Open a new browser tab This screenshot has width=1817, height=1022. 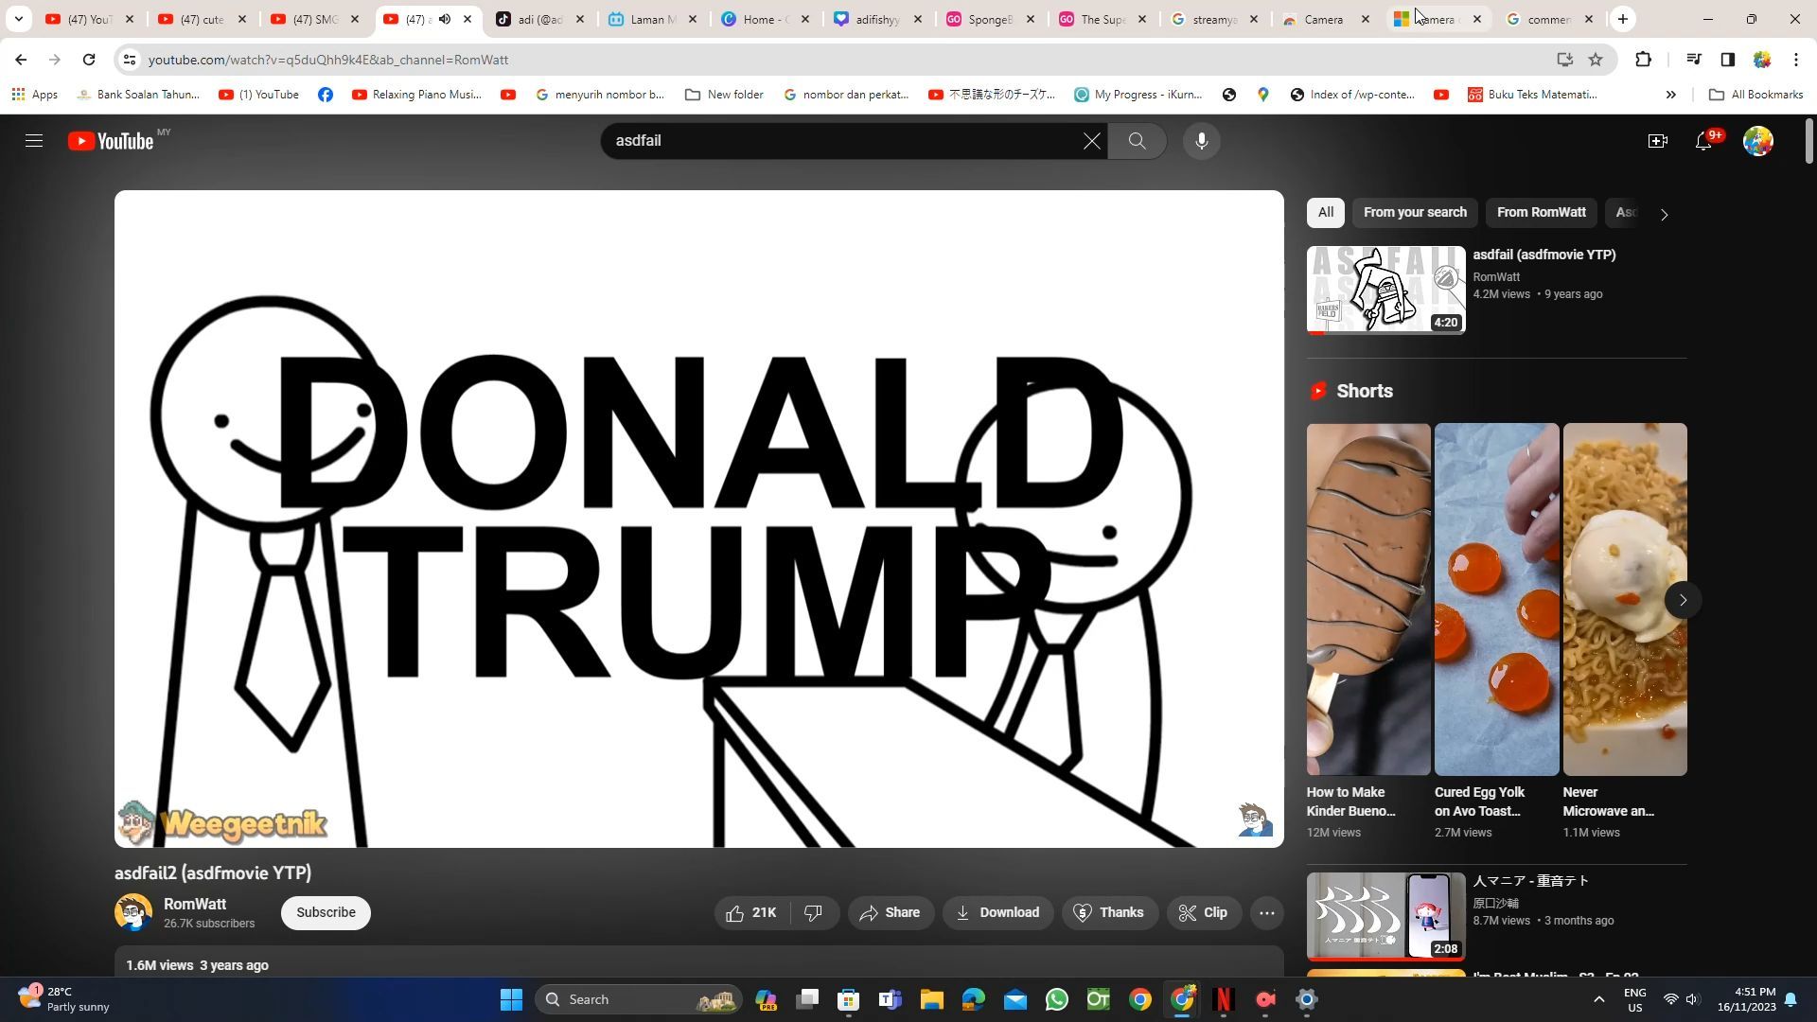coord(1622,19)
